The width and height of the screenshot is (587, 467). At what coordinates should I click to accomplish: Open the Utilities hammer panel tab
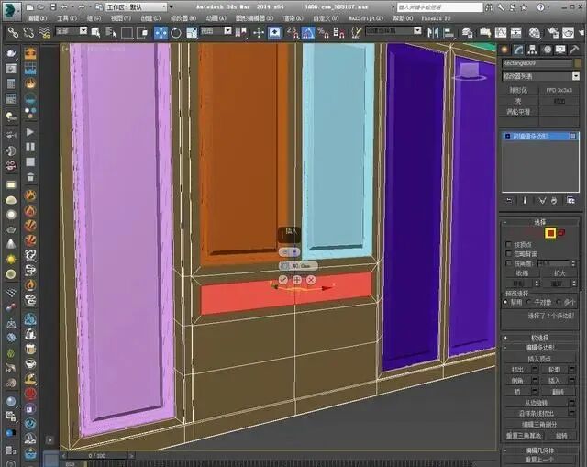tap(574, 50)
